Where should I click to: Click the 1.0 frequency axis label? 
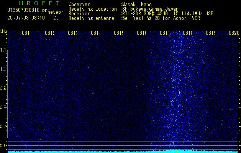3,69
